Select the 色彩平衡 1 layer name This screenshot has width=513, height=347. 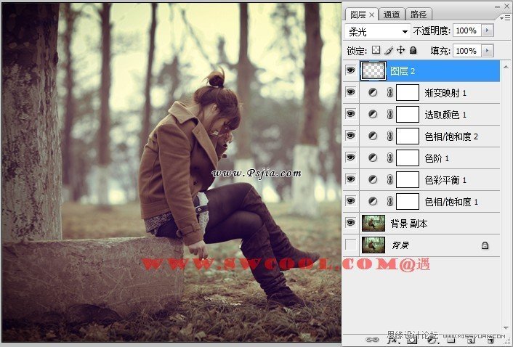[x=445, y=180]
